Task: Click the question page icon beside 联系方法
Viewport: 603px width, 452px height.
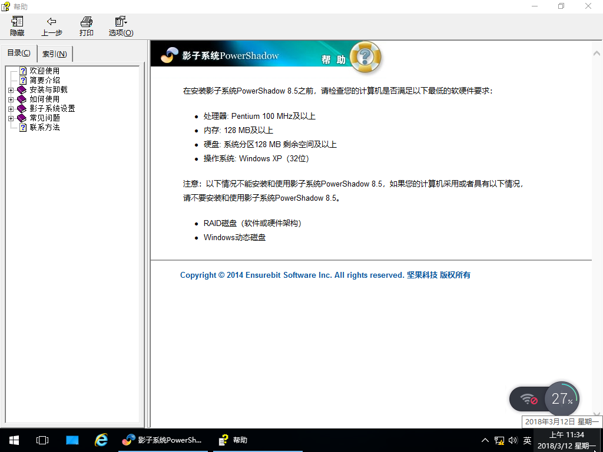Action: [x=23, y=127]
